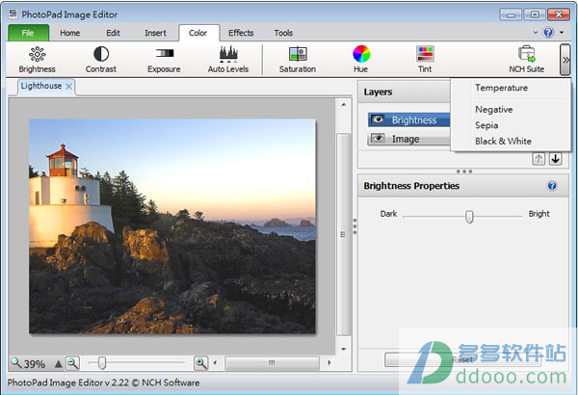The height and width of the screenshot is (395, 578).
Task: Select the Color ribbon tab
Action: tap(198, 33)
